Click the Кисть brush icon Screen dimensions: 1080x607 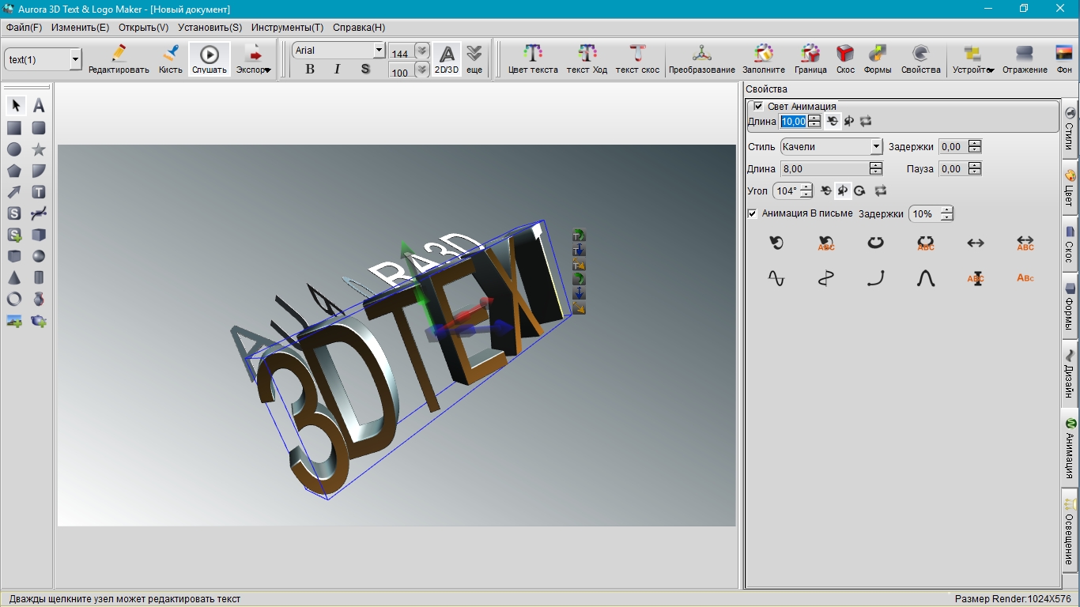pyautogui.click(x=170, y=59)
